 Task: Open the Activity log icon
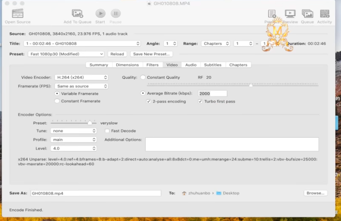click(x=324, y=13)
